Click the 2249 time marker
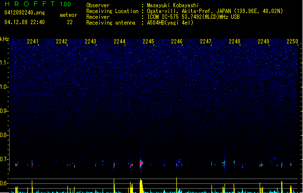 (x=263, y=41)
